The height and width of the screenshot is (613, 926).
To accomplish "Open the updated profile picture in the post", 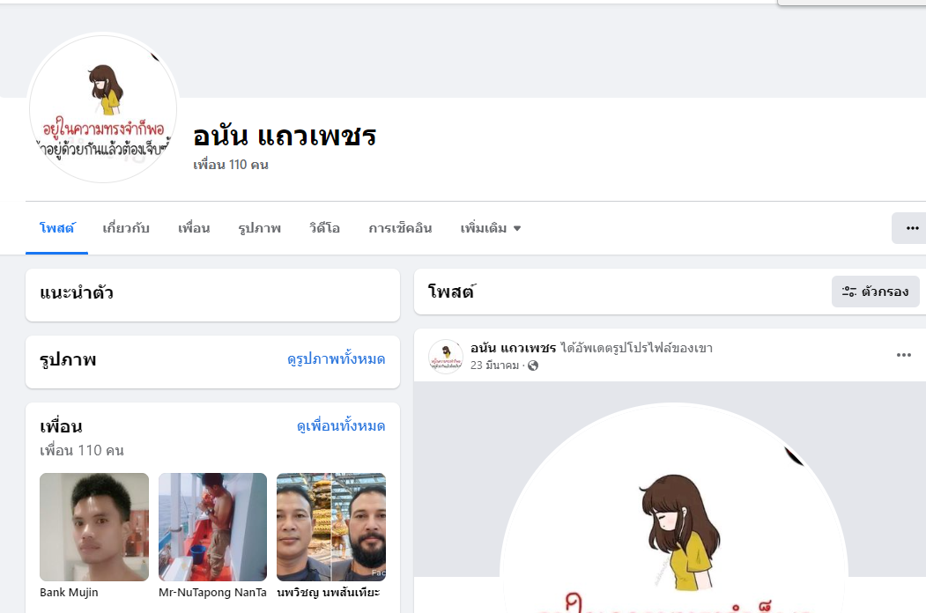I will tap(674, 508).
